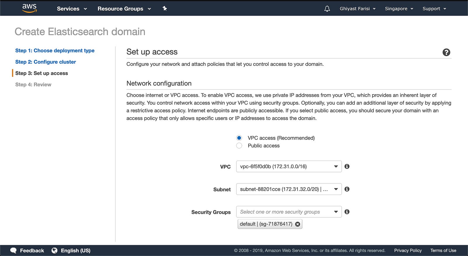Select VPC access (Recommended) radio button
468x256 pixels.
point(239,138)
